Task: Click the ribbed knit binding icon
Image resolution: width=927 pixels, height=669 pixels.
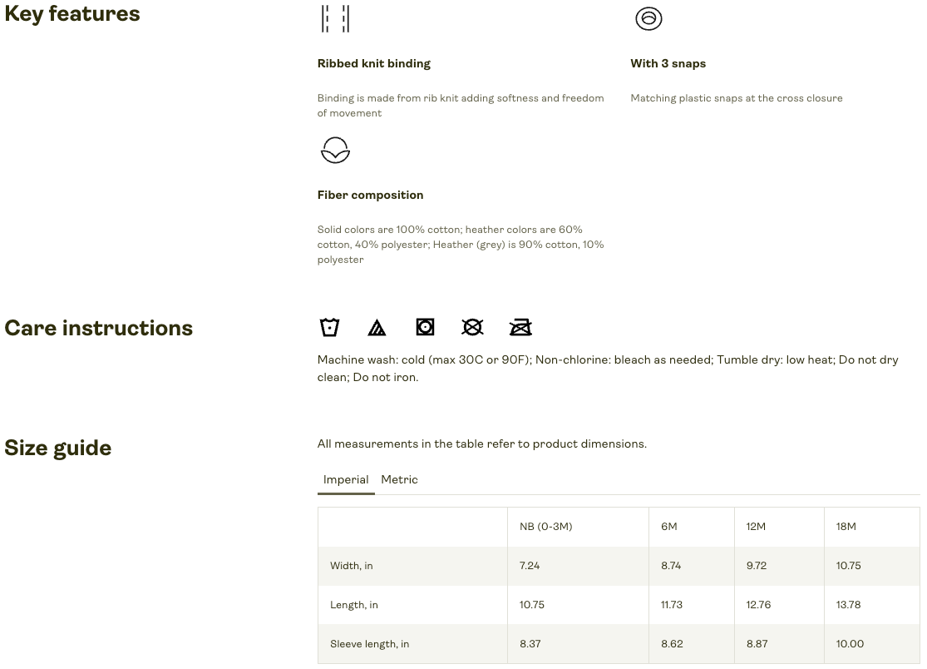Action: tap(335, 18)
